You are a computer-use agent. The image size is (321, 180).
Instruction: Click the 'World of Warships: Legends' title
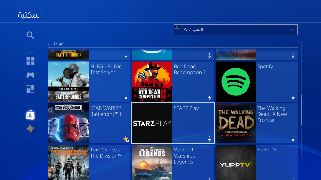[x=185, y=156]
